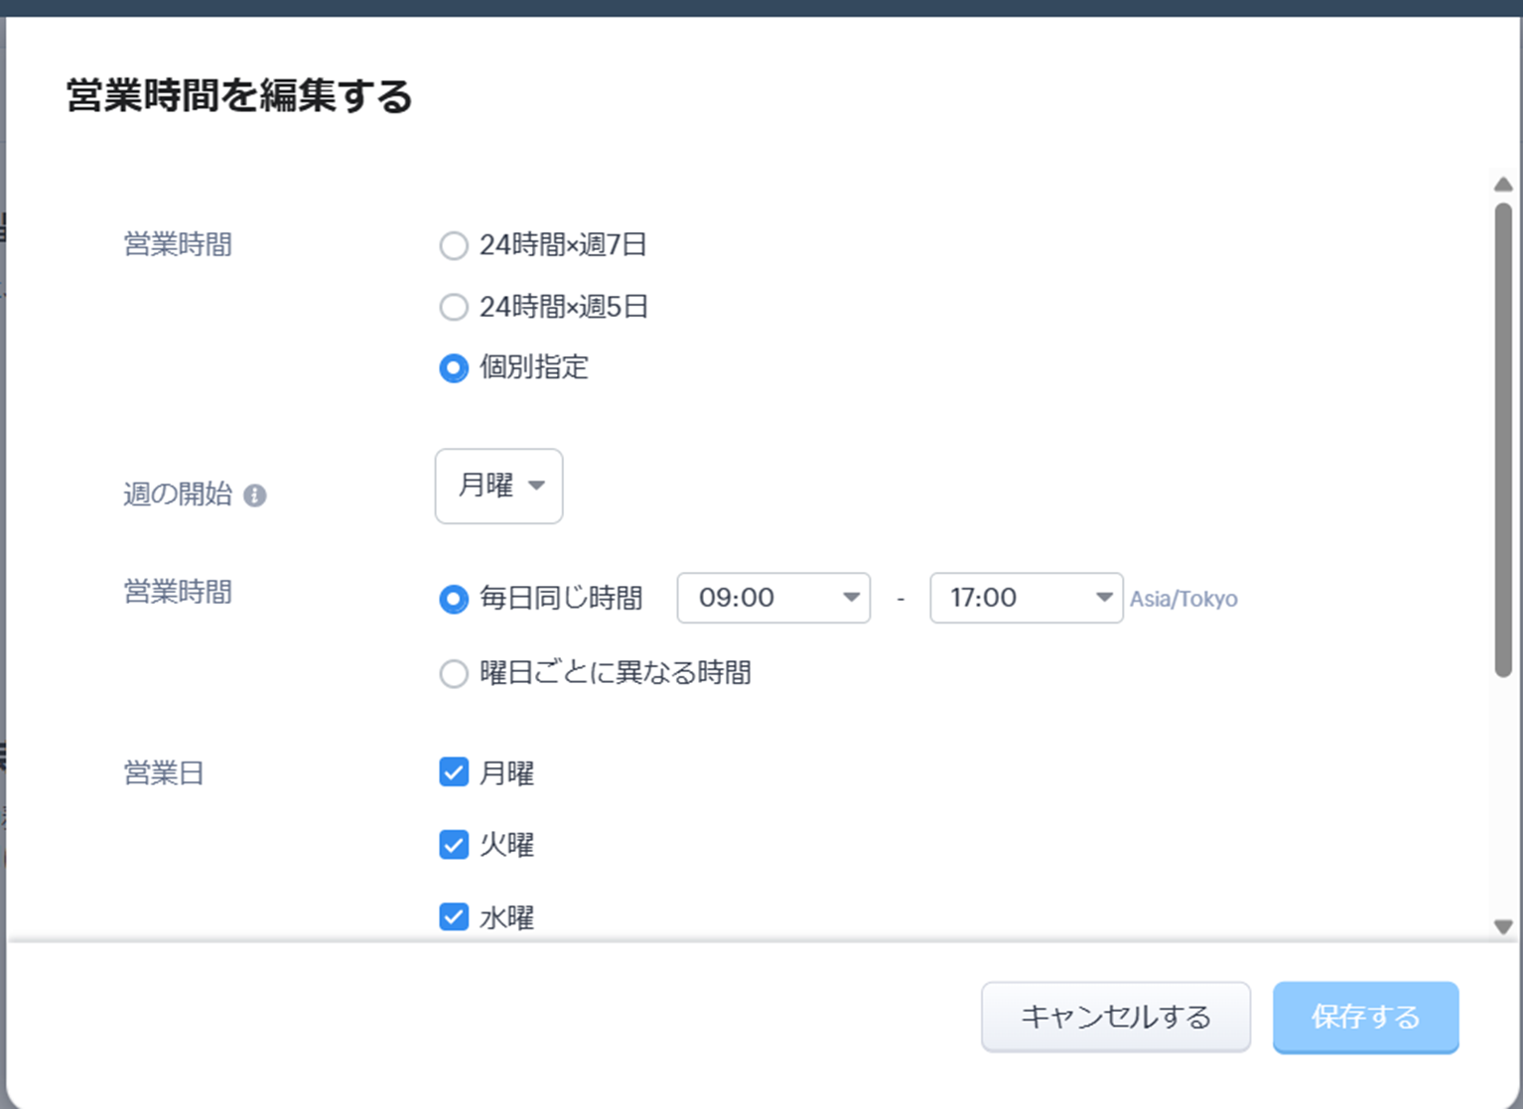Click the 営業時間を編集する dialog title

click(239, 96)
